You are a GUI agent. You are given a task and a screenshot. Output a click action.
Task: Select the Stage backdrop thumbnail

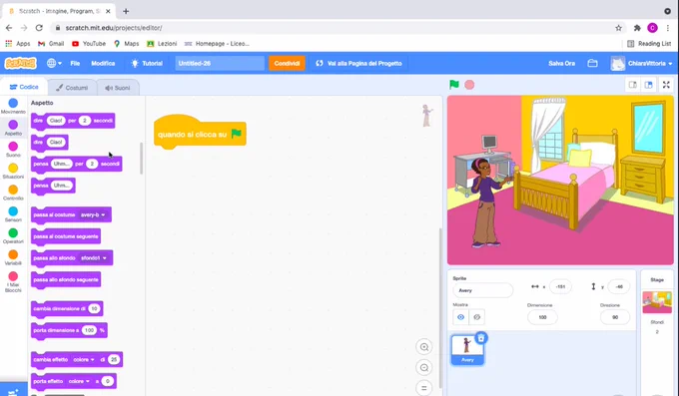tap(657, 301)
